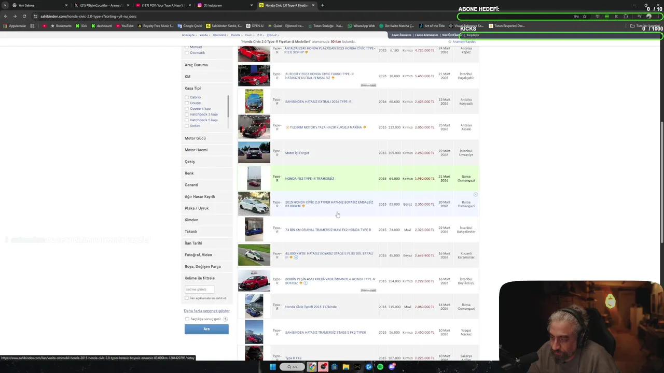Click the help icon next to Seçtikçe sonuç getir
The width and height of the screenshot is (664, 373).
(225, 319)
